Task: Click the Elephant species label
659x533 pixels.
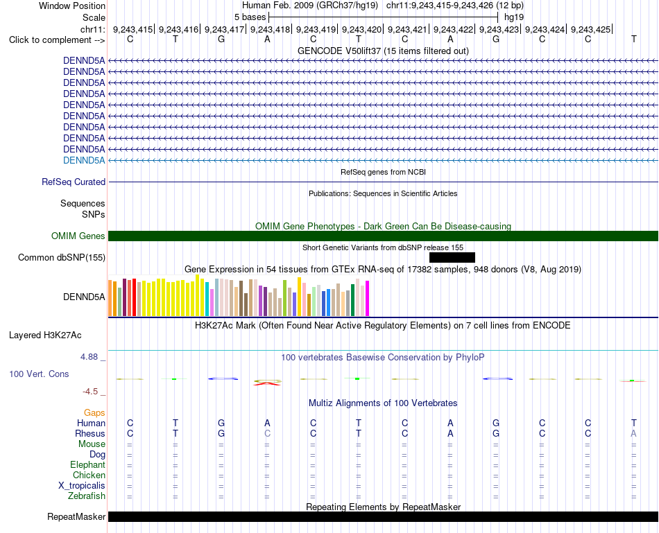Action: [88, 464]
